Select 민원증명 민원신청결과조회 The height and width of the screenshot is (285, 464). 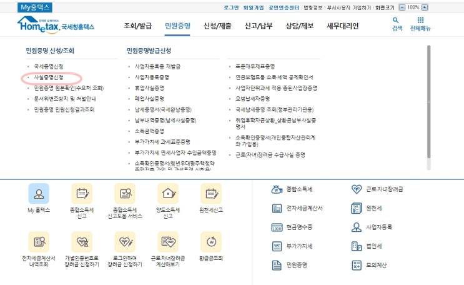point(64,109)
